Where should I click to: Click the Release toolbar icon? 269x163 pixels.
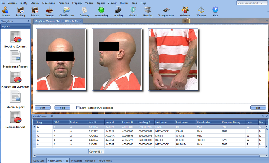35,11
